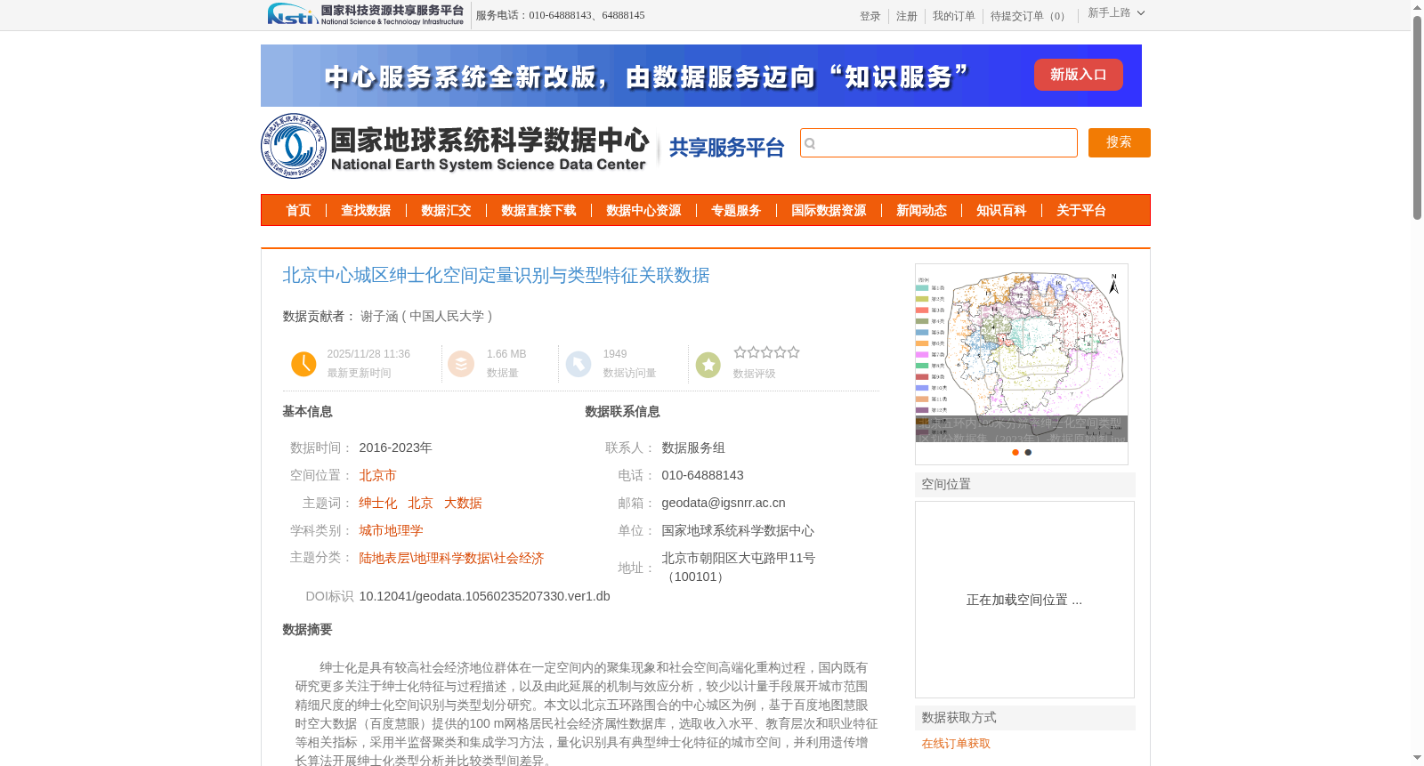Click the dataset title 北京中心城区绅士化空间定量识别
The image size is (1424, 766).
coord(496,276)
